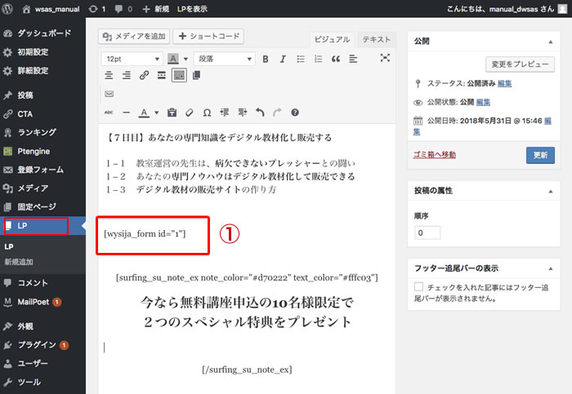The width and height of the screenshot is (572, 394).
Task: Click the 更新 update button
Action: click(x=540, y=155)
